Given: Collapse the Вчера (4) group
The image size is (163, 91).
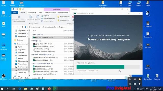Looking at the screenshot, I should pyautogui.click(x=32, y=41).
